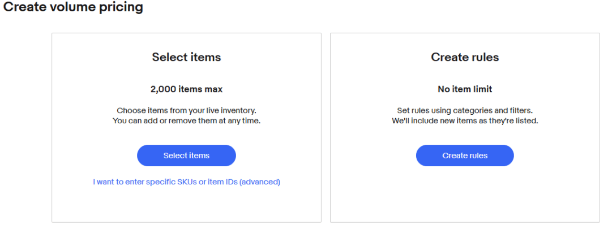Click the include new items as listed text

[465, 121]
